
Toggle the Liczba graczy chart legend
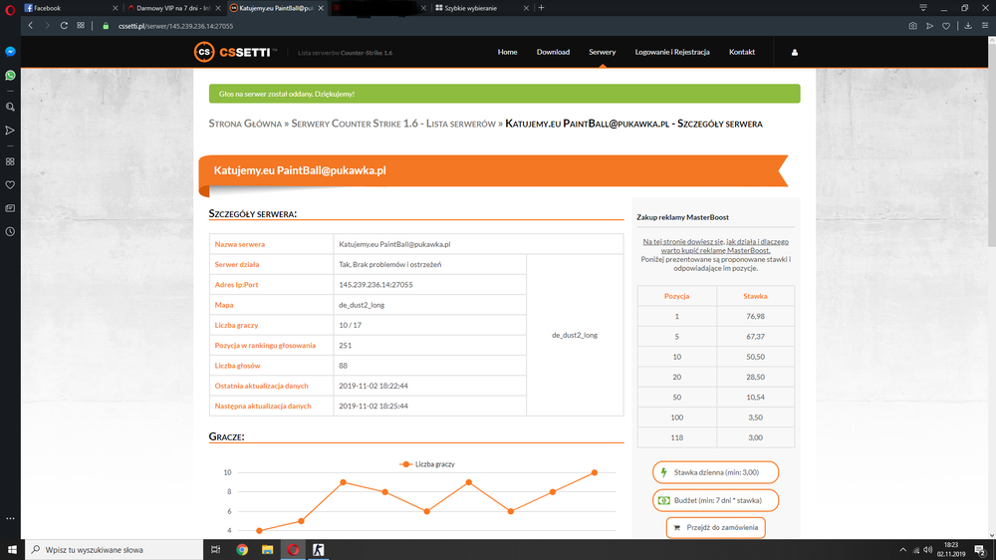(427, 464)
